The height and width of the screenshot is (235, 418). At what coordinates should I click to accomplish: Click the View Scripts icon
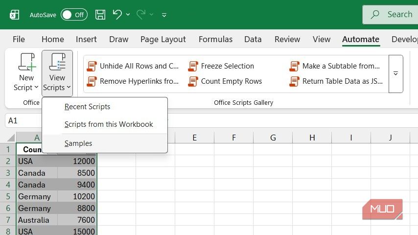click(57, 62)
